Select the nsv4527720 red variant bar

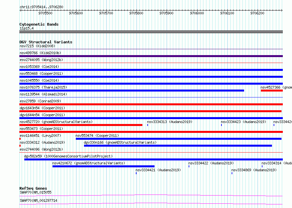pyautogui.click(x=81, y=125)
